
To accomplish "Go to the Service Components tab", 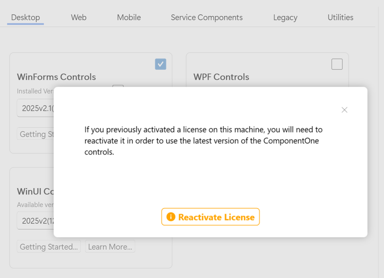I will pos(207,18).
